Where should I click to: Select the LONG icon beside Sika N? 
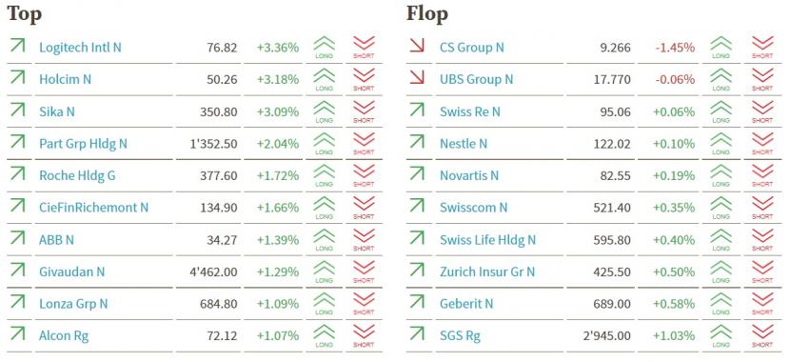(324, 111)
